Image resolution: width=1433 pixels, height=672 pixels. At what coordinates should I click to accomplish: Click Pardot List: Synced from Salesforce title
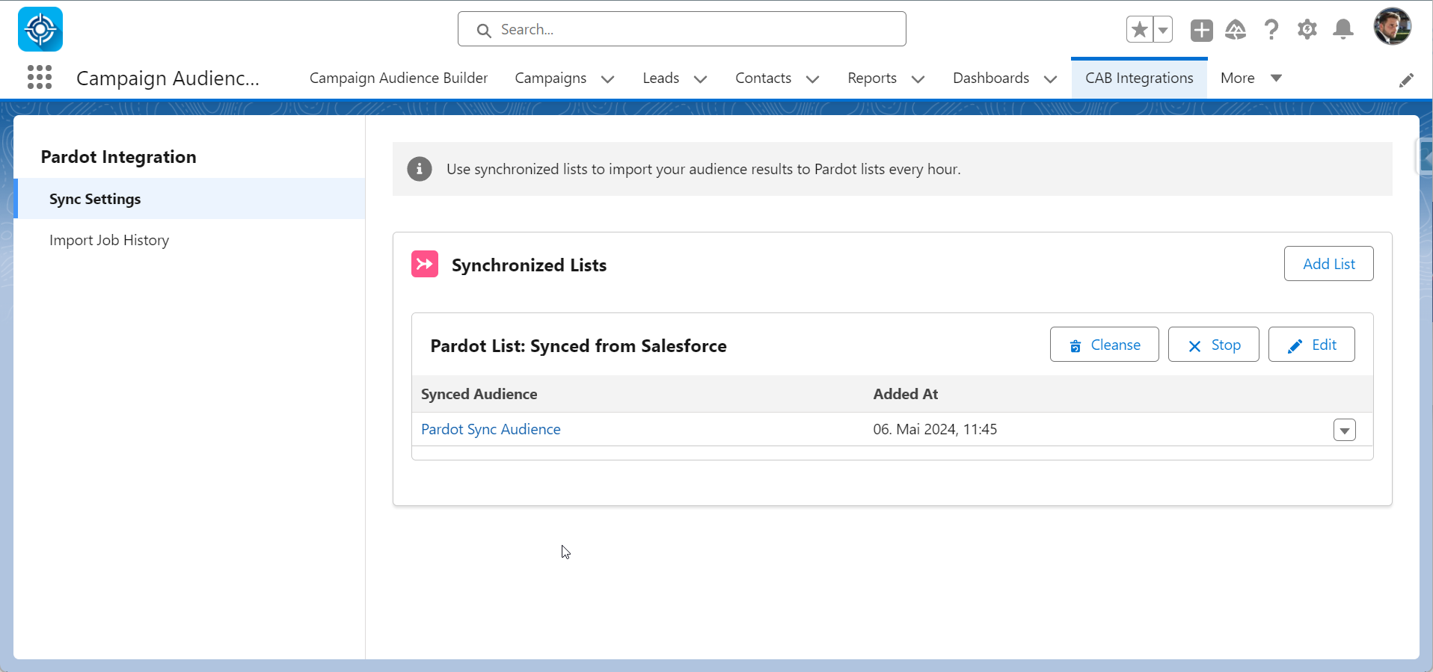pyautogui.click(x=578, y=346)
